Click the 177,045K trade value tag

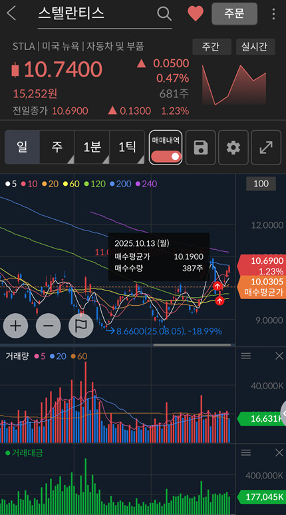(261, 497)
